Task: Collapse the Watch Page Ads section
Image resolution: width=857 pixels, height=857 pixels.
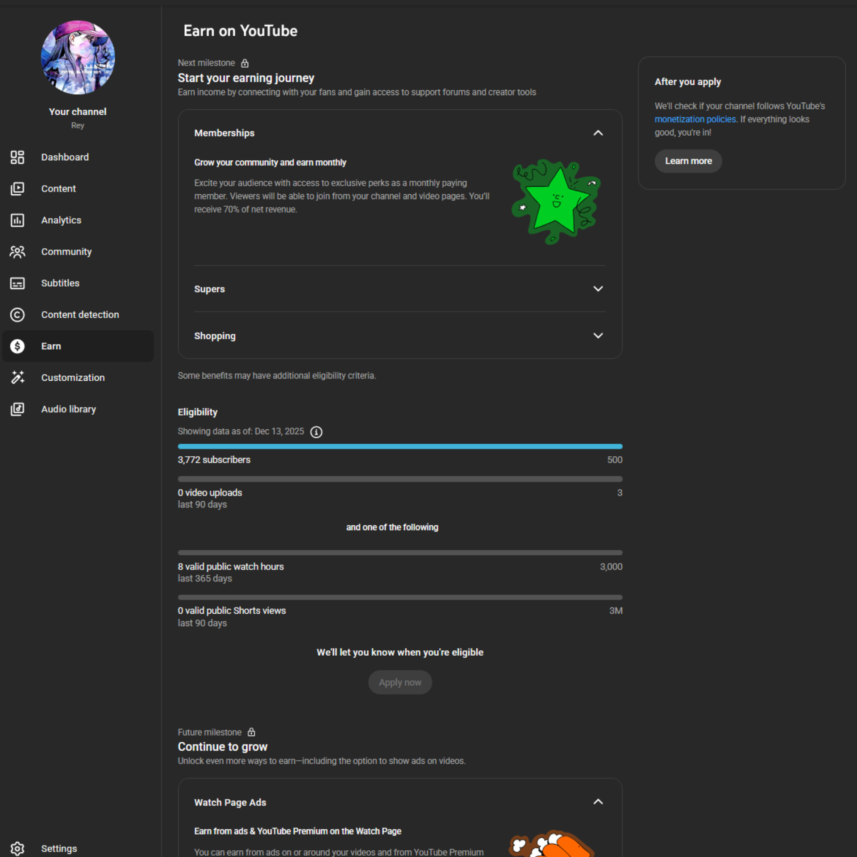Action: coord(598,802)
